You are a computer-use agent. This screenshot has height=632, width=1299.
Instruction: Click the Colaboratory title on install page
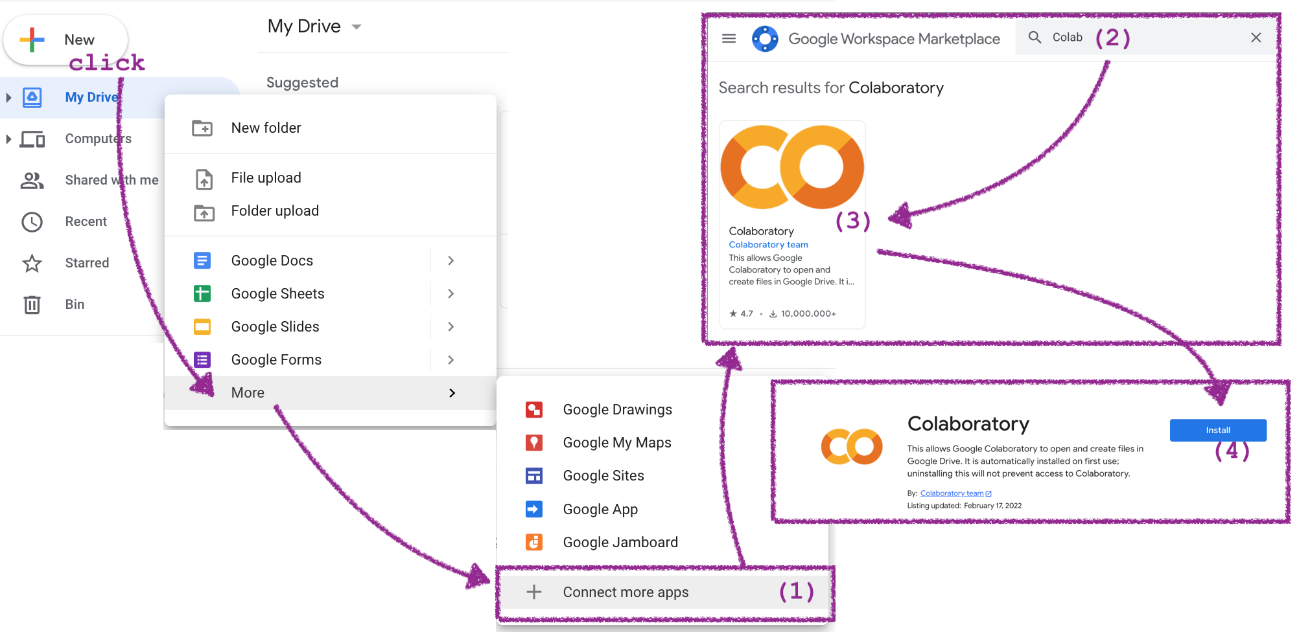coord(968,423)
